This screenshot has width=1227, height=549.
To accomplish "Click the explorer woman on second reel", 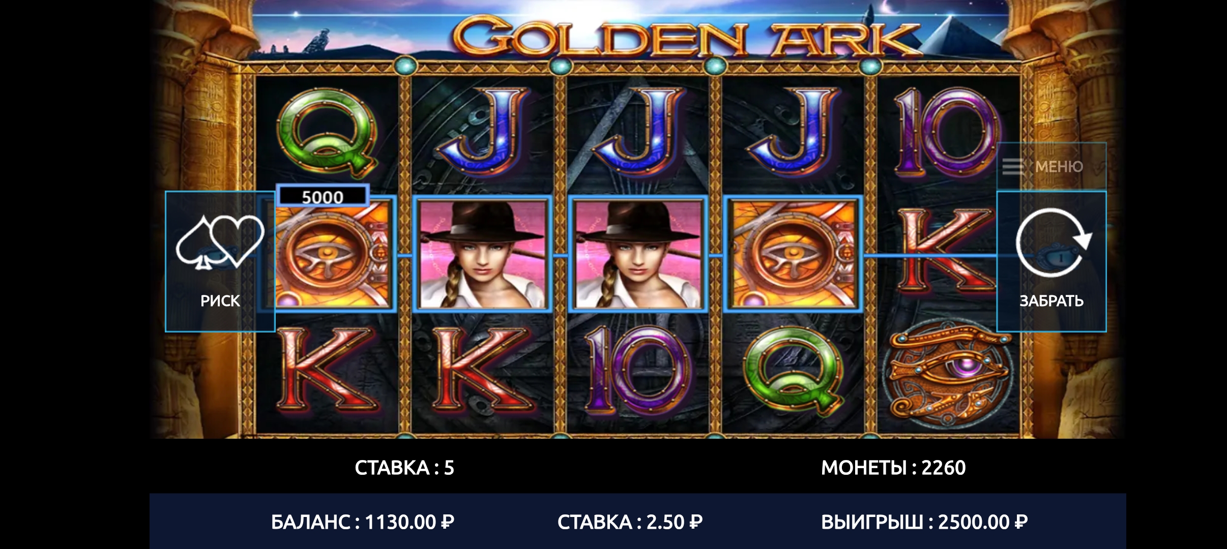I will click(482, 253).
